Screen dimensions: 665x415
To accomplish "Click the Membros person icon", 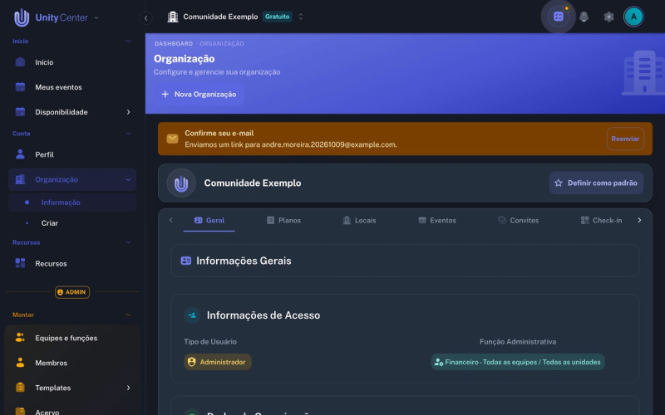I will coord(20,363).
